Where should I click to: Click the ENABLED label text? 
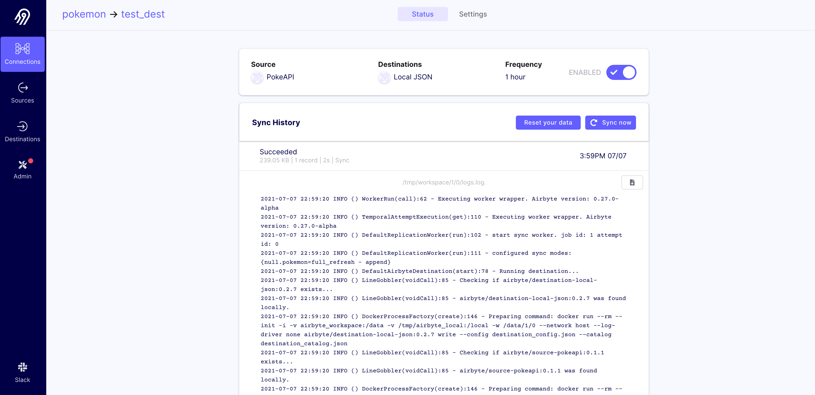(585, 72)
